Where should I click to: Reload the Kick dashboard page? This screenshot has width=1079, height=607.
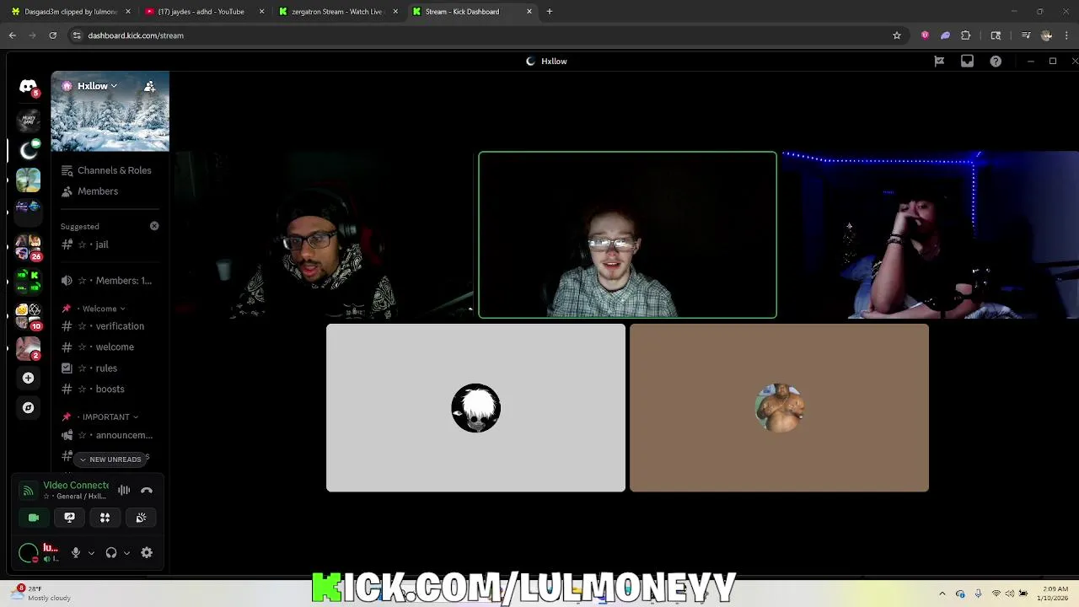click(x=52, y=35)
